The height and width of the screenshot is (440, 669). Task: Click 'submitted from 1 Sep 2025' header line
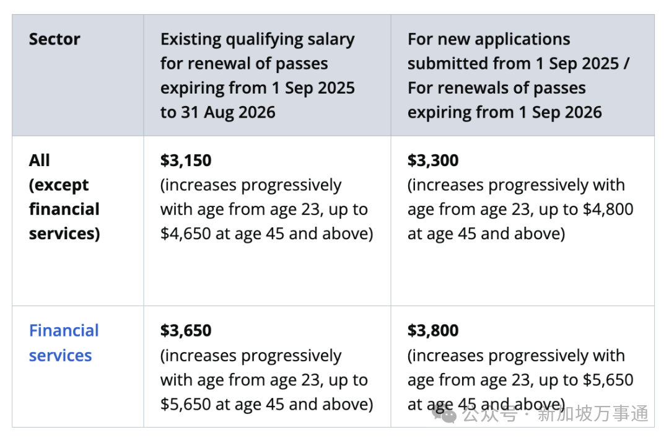click(514, 64)
